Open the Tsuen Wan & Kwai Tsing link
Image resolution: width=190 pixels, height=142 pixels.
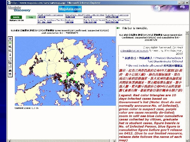pyautogui.click(x=118, y=20)
